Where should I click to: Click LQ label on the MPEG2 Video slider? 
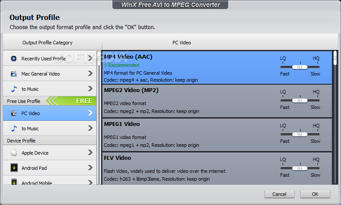283,92
